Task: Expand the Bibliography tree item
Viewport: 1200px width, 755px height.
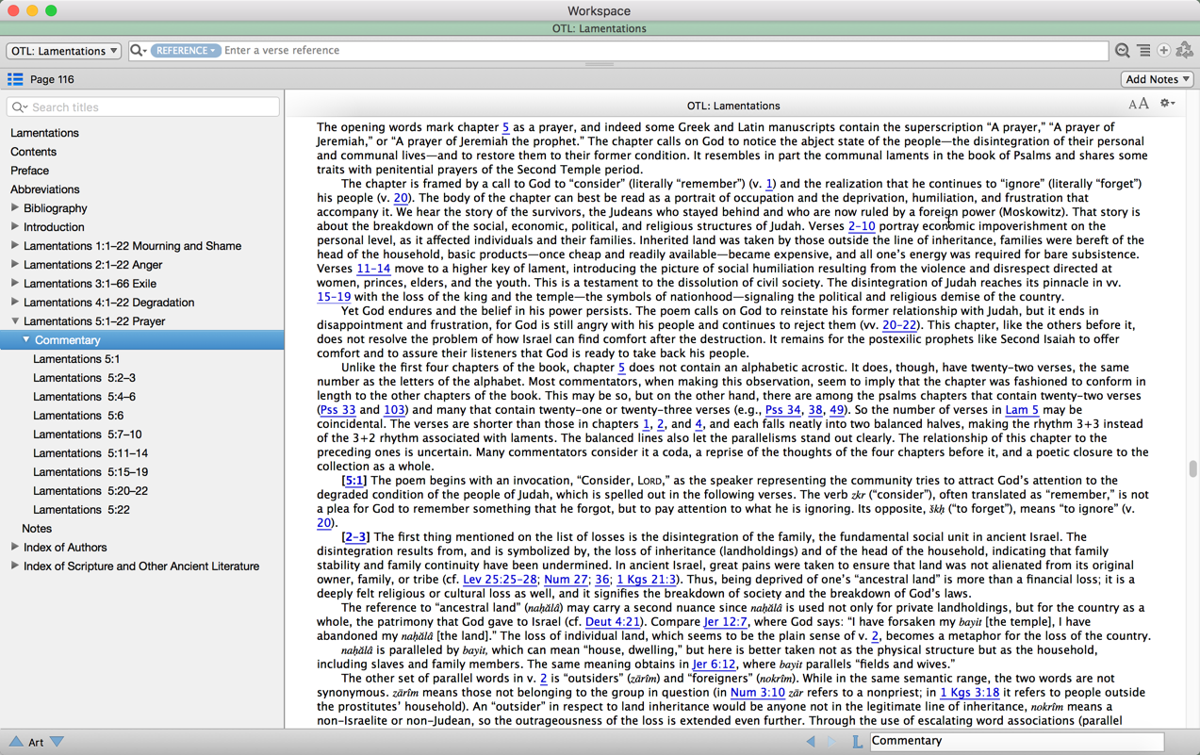Action: pyautogui.click(x=15, y=208)
